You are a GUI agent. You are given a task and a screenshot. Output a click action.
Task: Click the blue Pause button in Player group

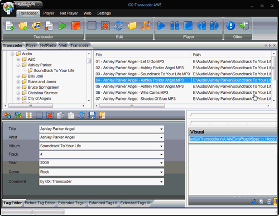tap(175, 26)
